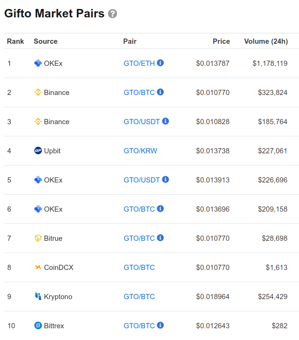Viewport: 299px width, 340px height.
Task: Click the price $0.013738
Action: [213, 150]
